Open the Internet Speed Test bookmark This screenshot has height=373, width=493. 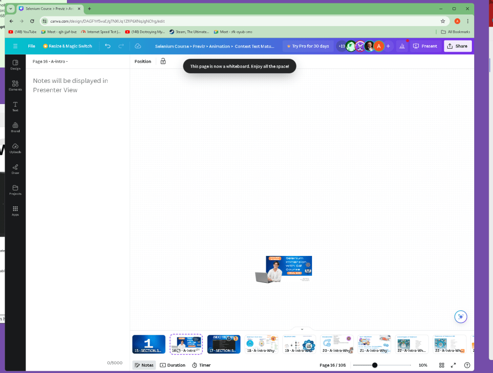click(x=101, y=32)
